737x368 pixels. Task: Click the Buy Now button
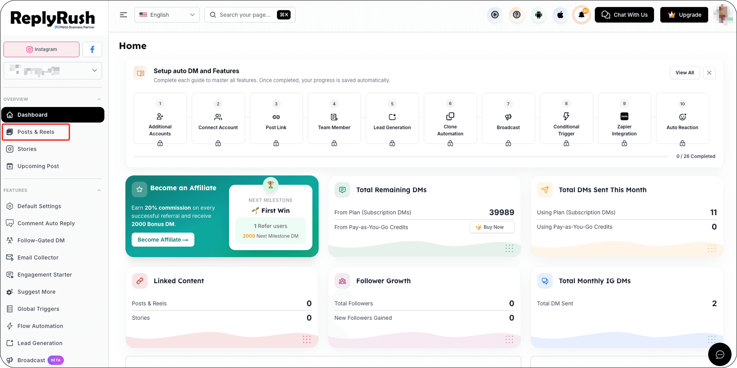pos(492,227)
